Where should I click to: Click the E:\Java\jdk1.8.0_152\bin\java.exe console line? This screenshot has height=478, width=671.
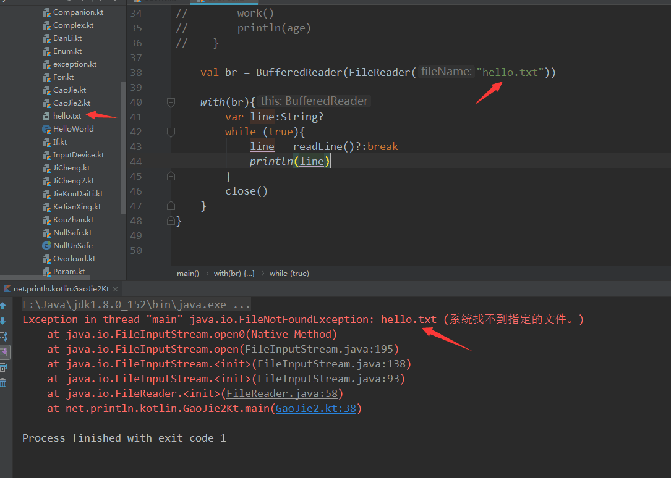point(137,304)
